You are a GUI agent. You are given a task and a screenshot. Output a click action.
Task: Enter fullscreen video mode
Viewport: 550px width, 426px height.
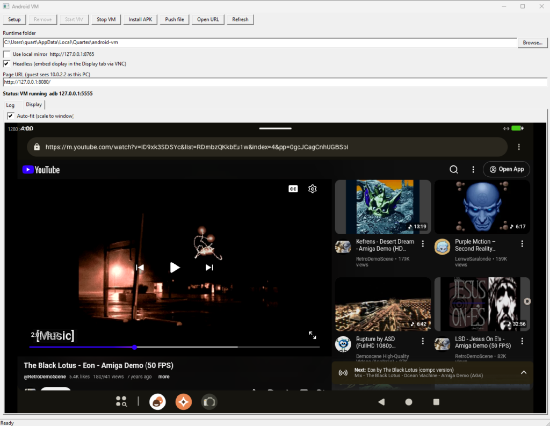tap(312, 335)
